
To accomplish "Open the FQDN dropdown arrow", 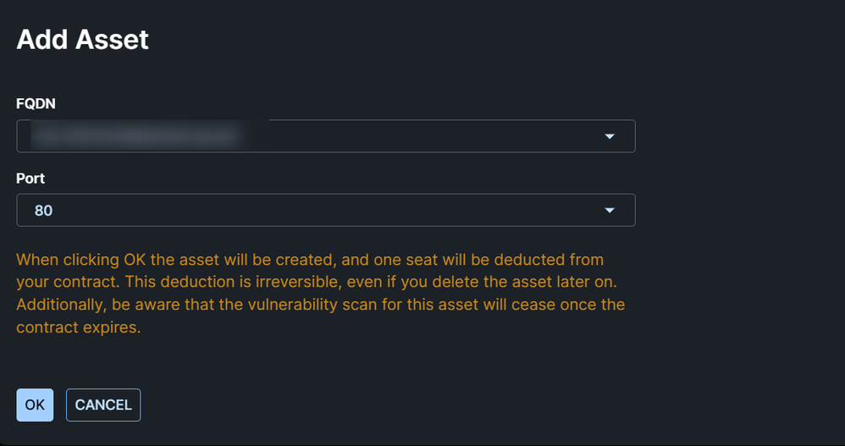I will point(610,136).
